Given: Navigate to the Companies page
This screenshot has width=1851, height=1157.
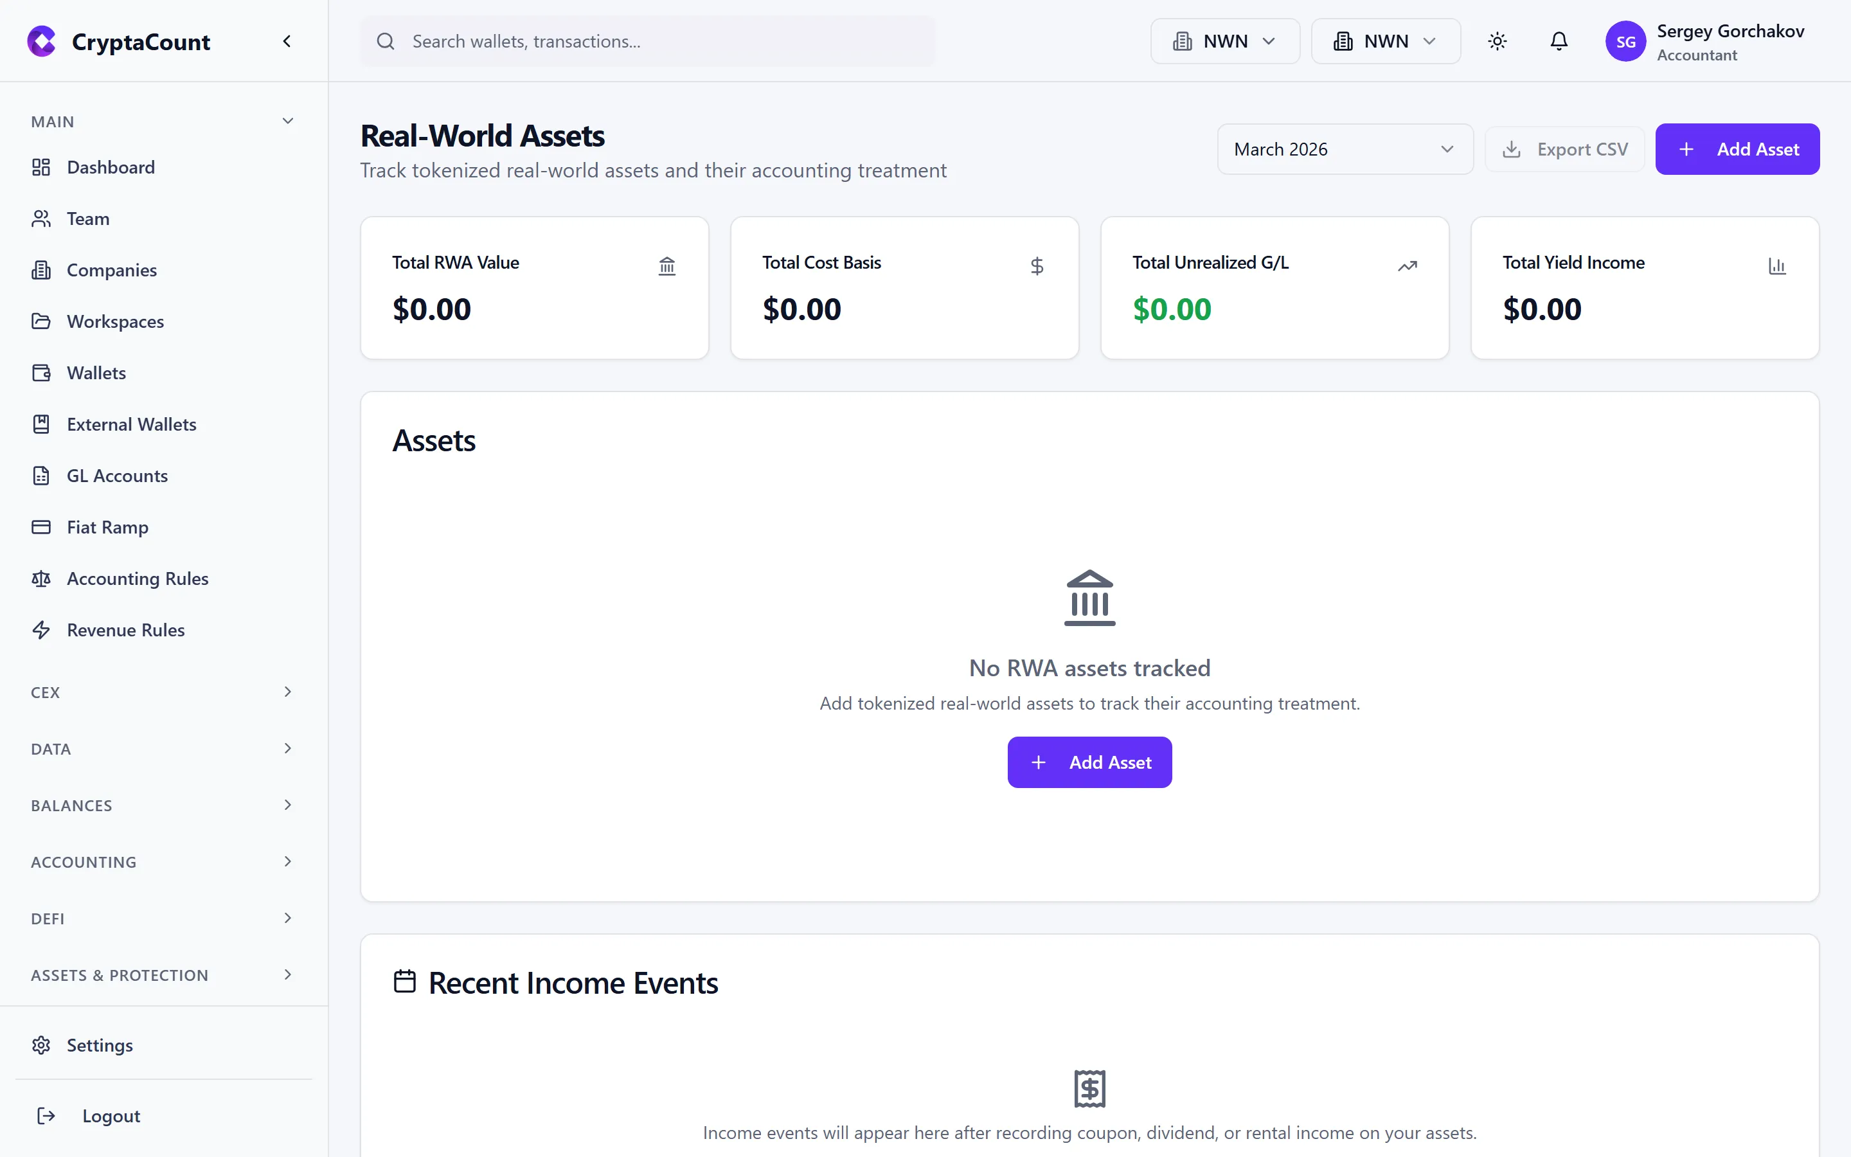Looking at the screenshot, I should 112,270.
